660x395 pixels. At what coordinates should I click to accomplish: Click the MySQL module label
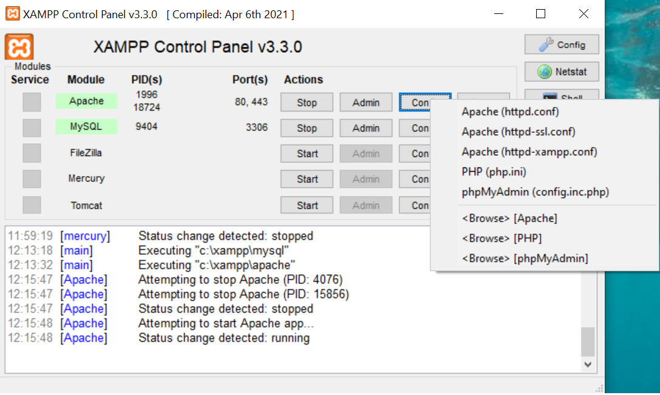tap(86, 127)
